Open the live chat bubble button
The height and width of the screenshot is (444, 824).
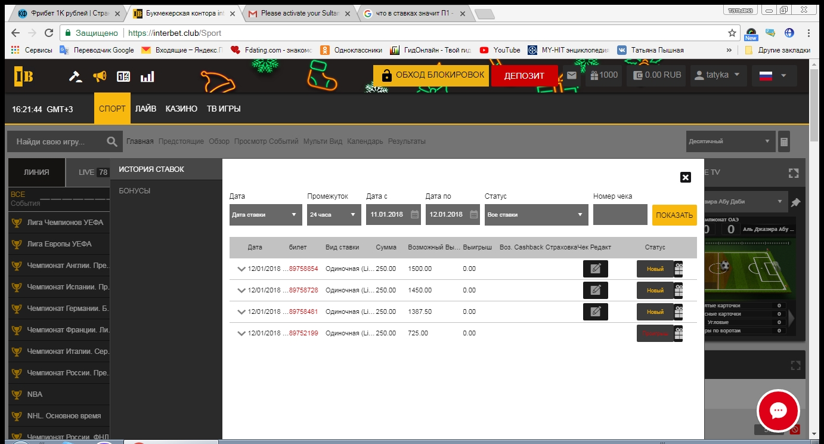coord(778,411)
